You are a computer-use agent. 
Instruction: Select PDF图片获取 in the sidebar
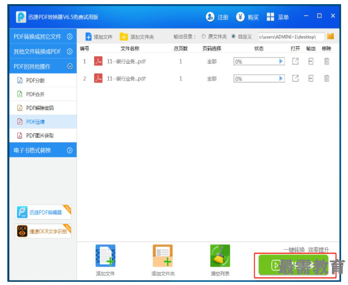click(43, 135)
